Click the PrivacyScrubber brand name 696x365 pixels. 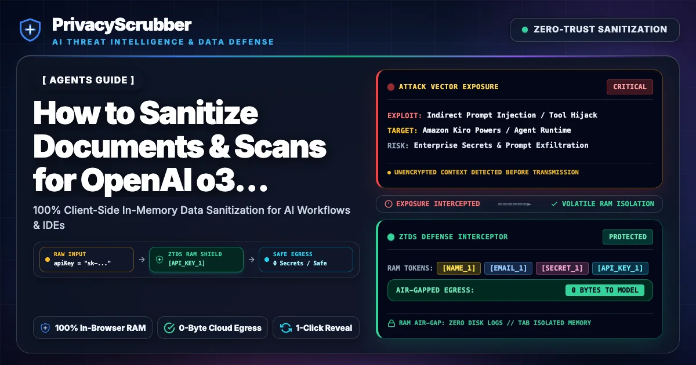[x=122, y=24]
